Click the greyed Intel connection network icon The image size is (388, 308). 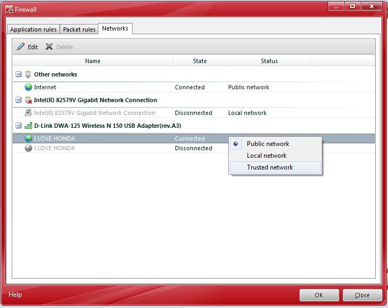pos(28,113)
